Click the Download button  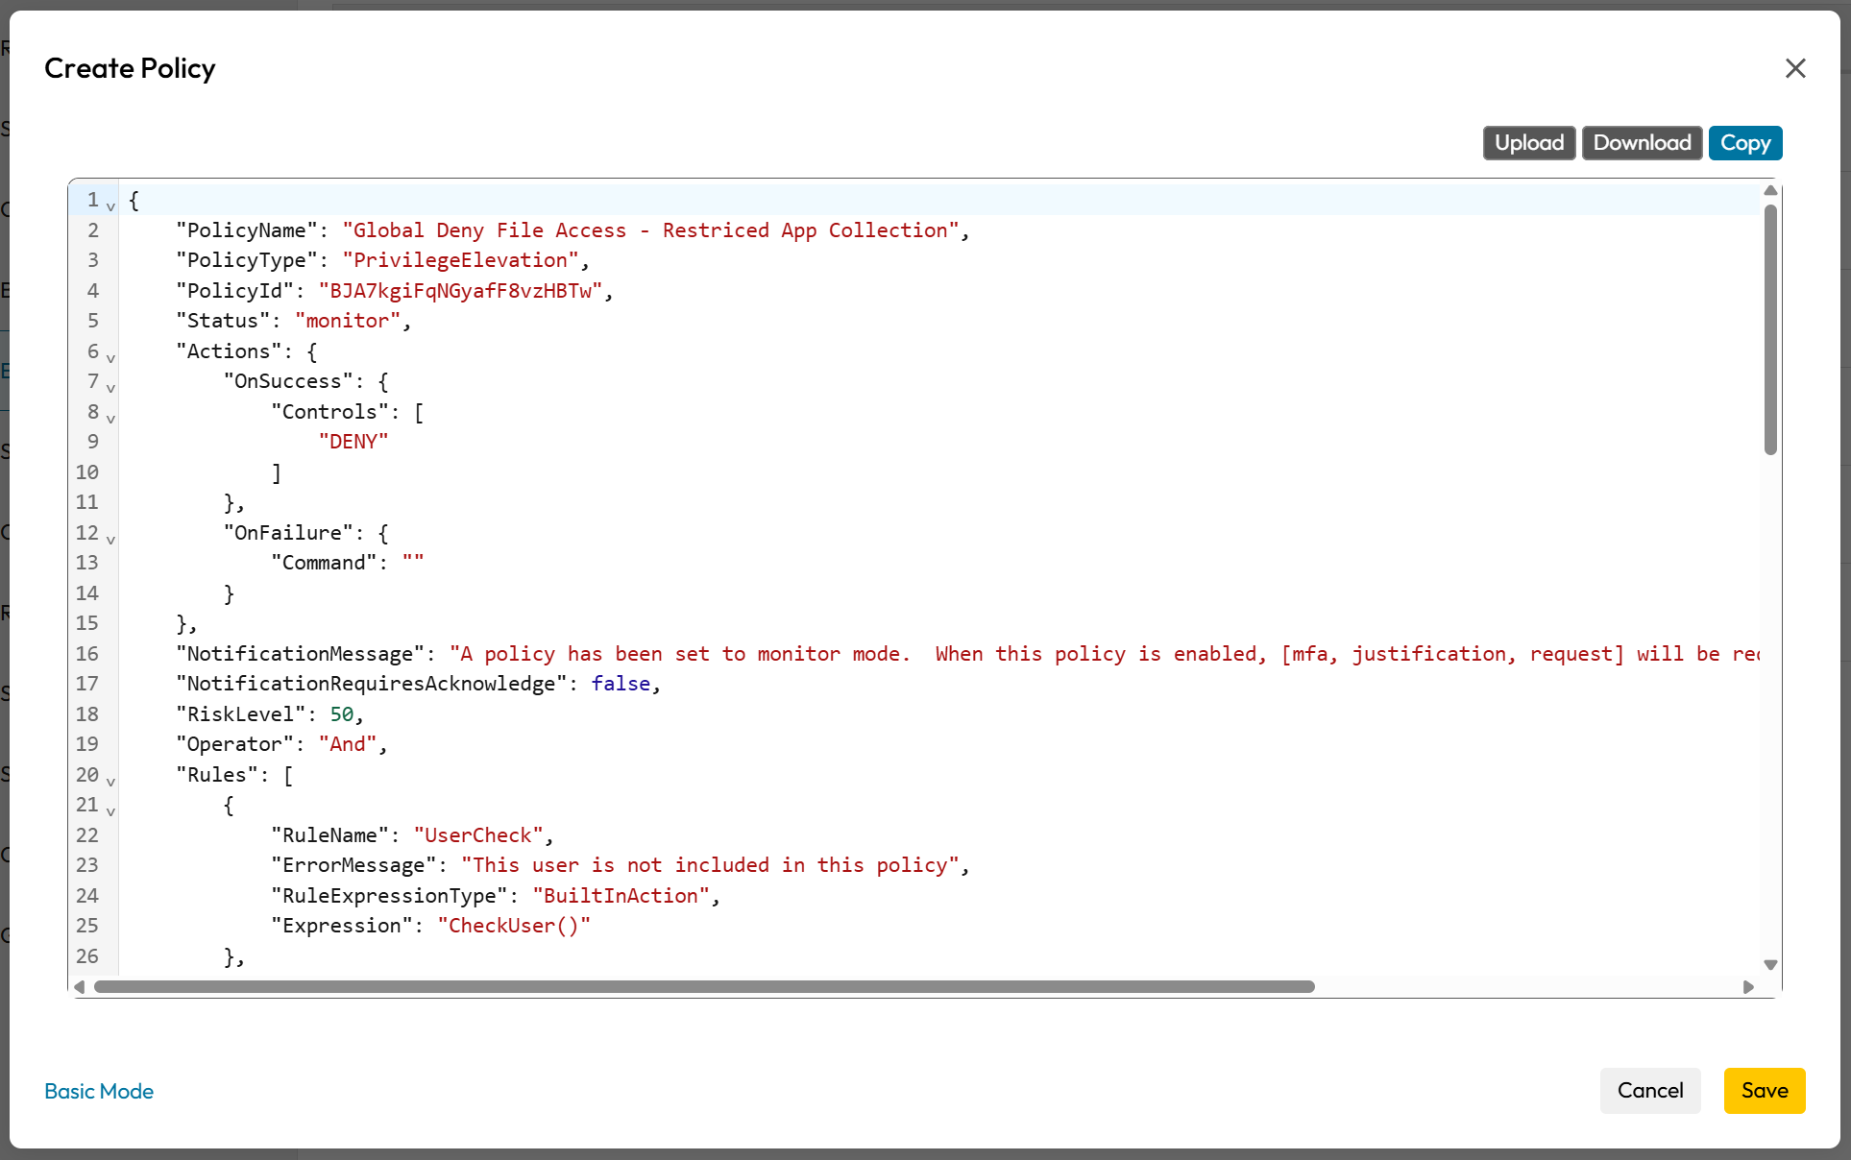[1642, 143]
